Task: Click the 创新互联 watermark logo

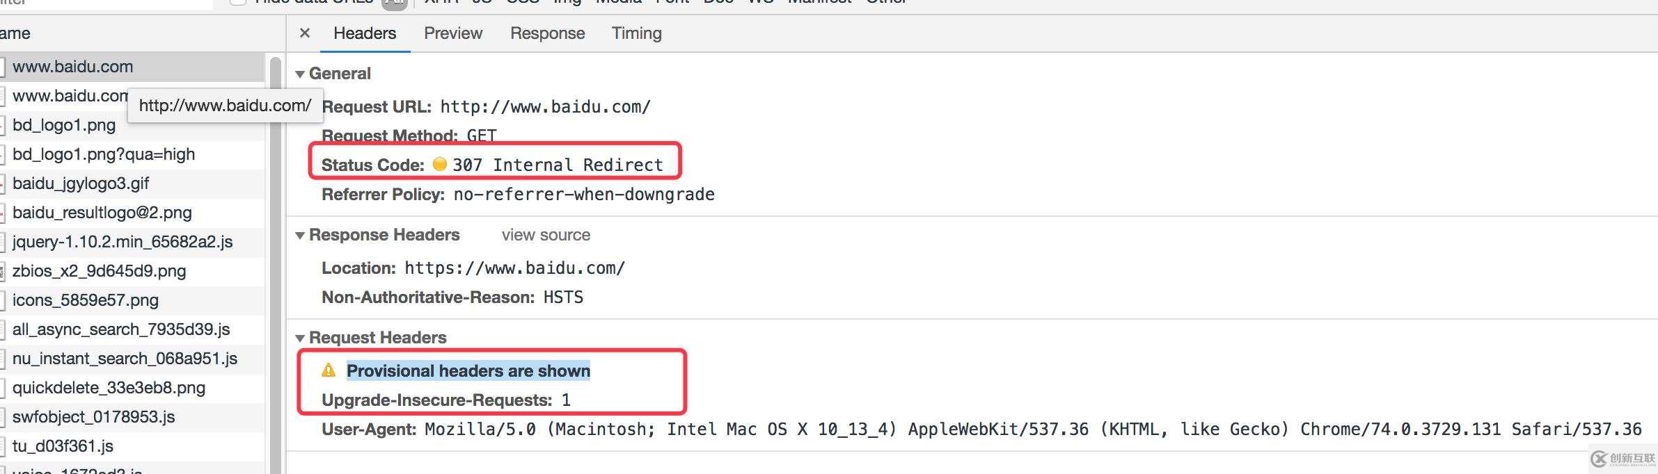Action: tap(1623, 459)
